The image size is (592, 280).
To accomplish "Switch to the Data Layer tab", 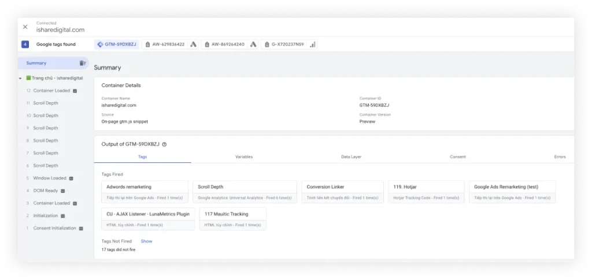I will pos(351,157).
